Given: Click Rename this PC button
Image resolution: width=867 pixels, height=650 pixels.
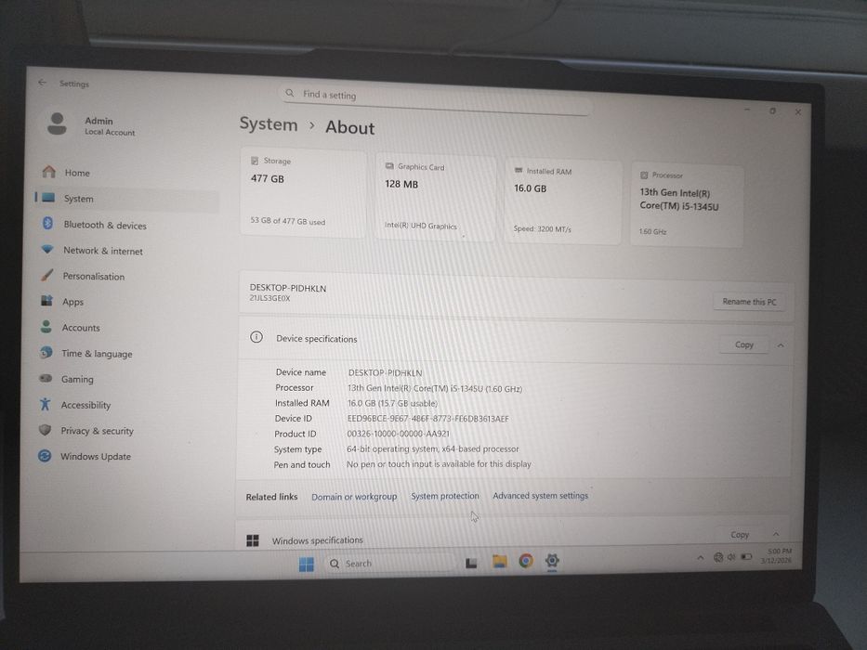Looking at the screenshot, I should click(749, 301).
